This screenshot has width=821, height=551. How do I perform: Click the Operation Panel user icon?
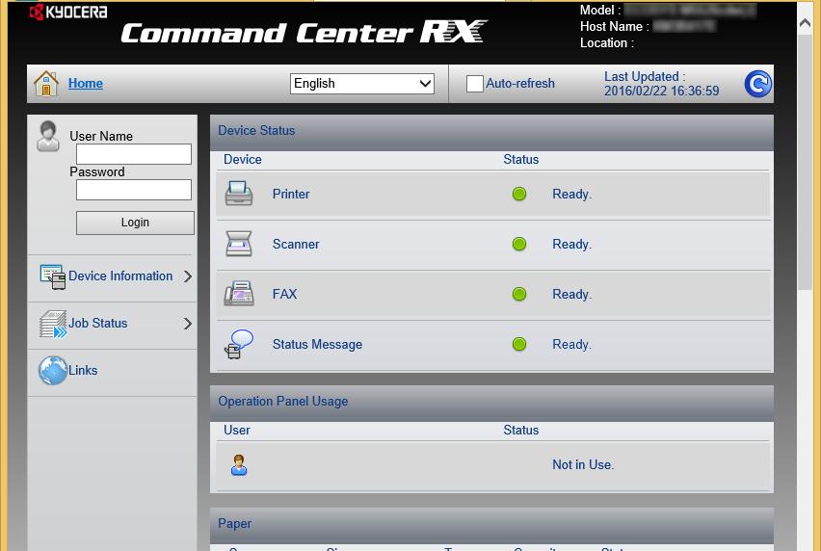click(x=239, y=464)
